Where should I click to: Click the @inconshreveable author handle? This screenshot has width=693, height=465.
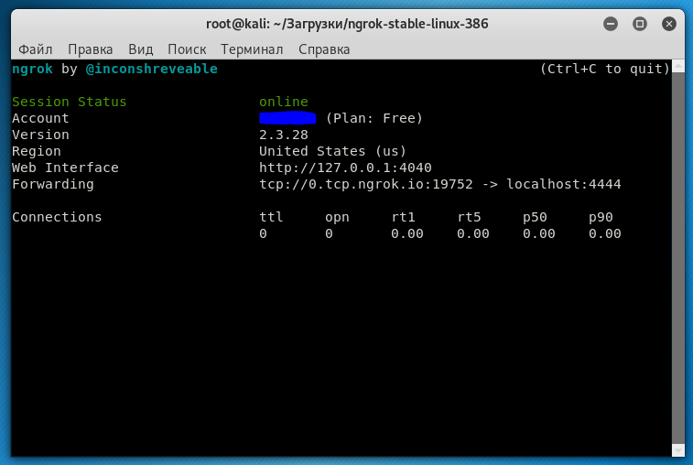point(151,69)
